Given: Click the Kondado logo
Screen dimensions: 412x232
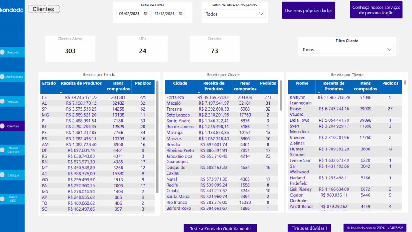Looking at the screenshot, I should coord(12,10).
